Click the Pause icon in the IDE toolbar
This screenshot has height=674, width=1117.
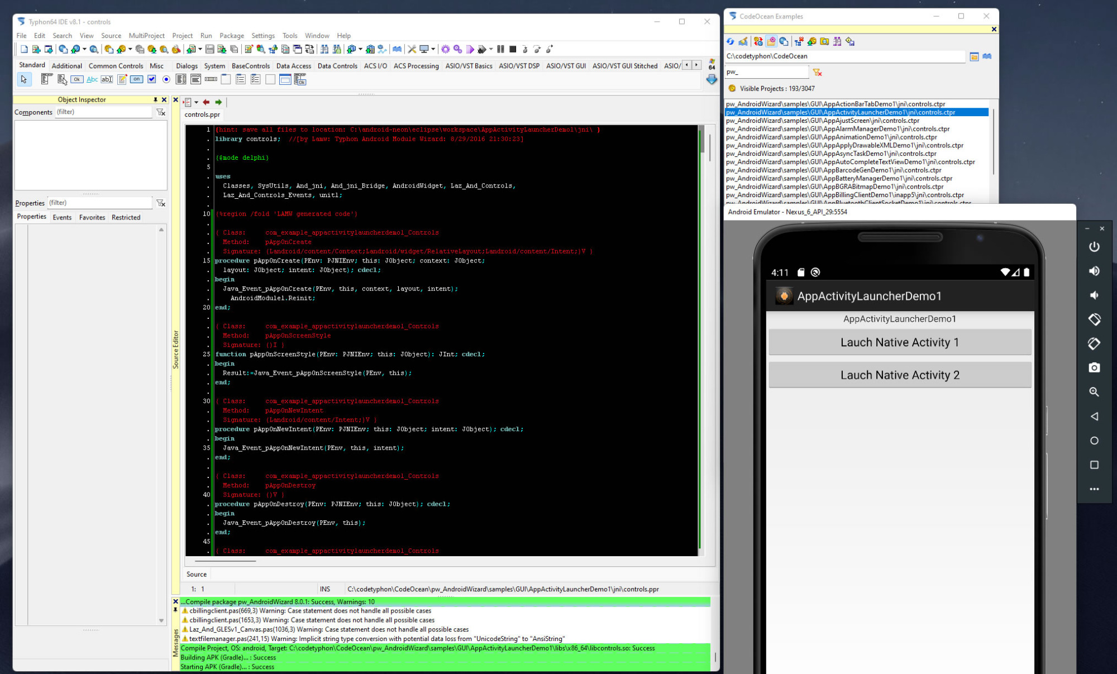[500, 49]
